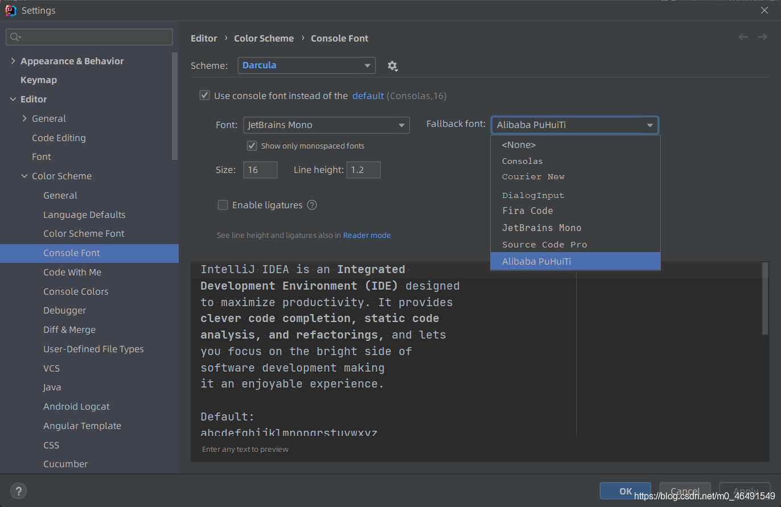Screen dimensions: 781x507
Task: Select VCS color settings
Action: tap(51, 368)
